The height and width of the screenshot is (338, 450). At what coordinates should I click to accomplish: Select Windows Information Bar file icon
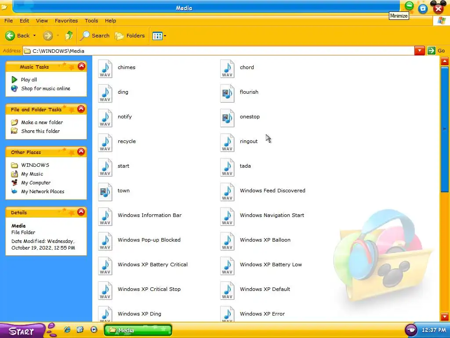click(x=105, y=217)
